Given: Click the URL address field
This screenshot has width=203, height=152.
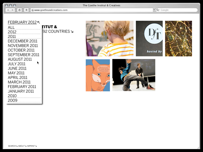Looking at the screenshot, I should click(x=92, y=10).
